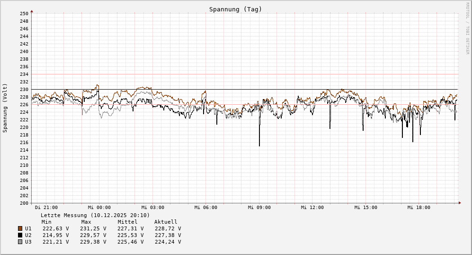
Task: Click the black U2 legend color swatch
Action: 20,235
